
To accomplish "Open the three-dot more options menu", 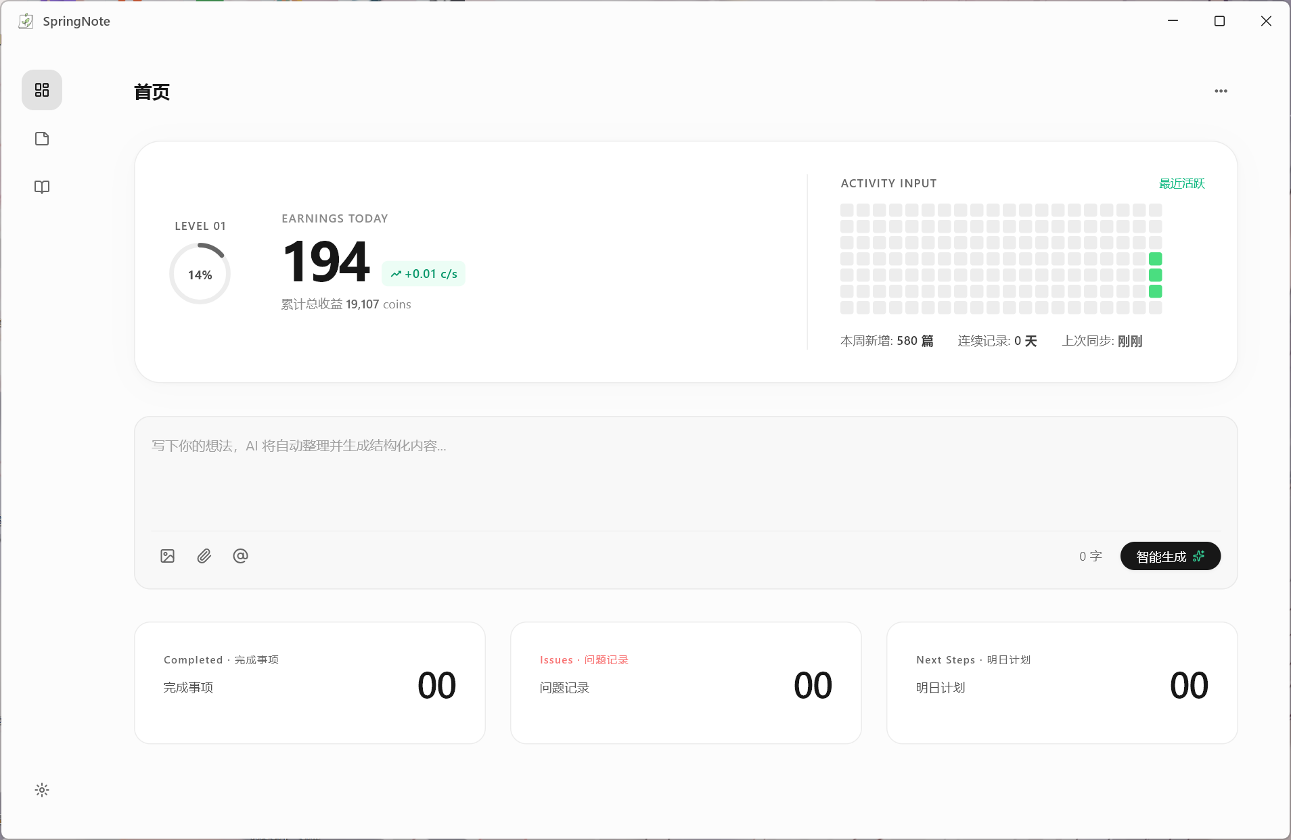I will (1221, 91).
